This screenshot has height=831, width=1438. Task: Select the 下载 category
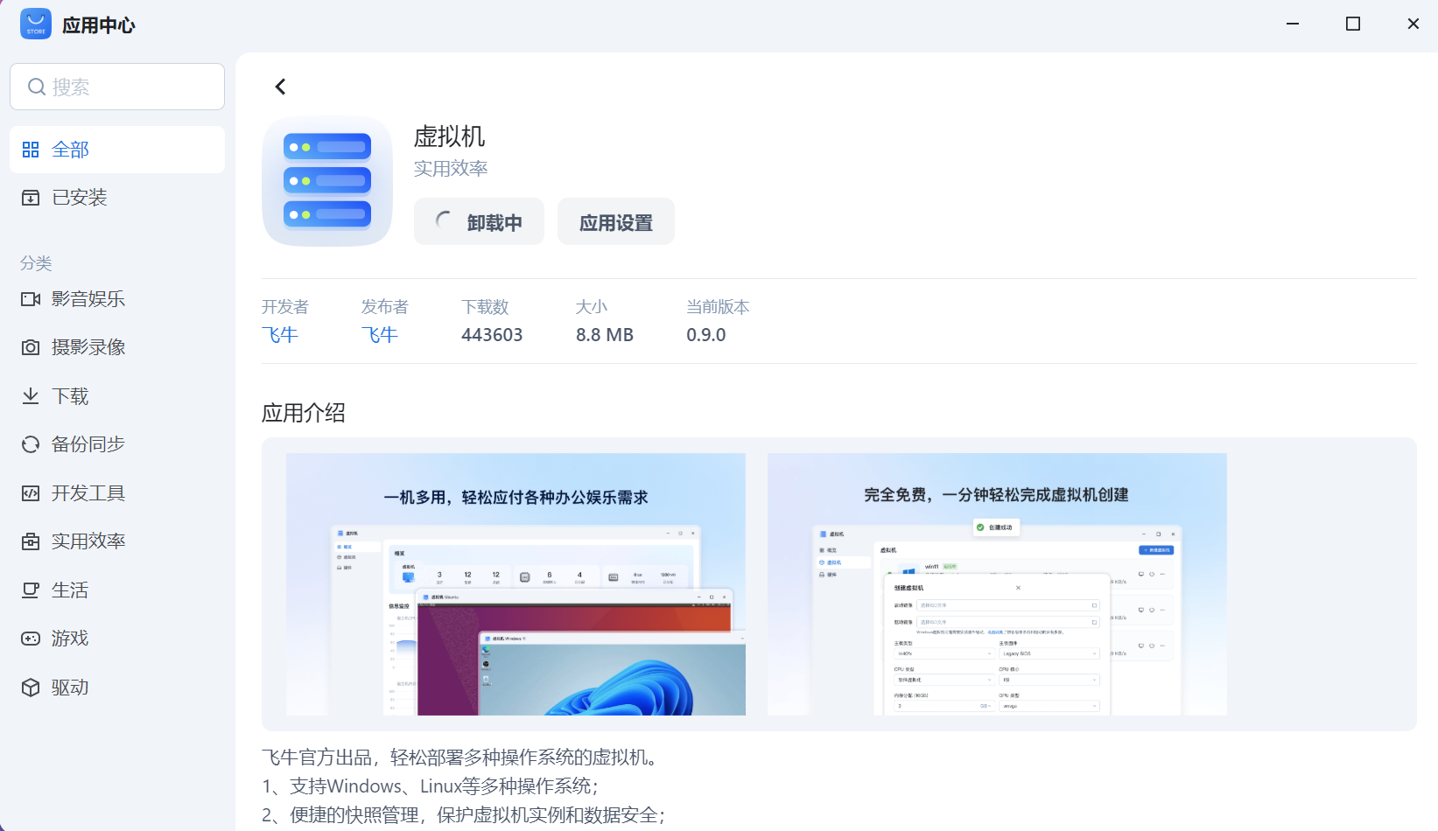70,396
